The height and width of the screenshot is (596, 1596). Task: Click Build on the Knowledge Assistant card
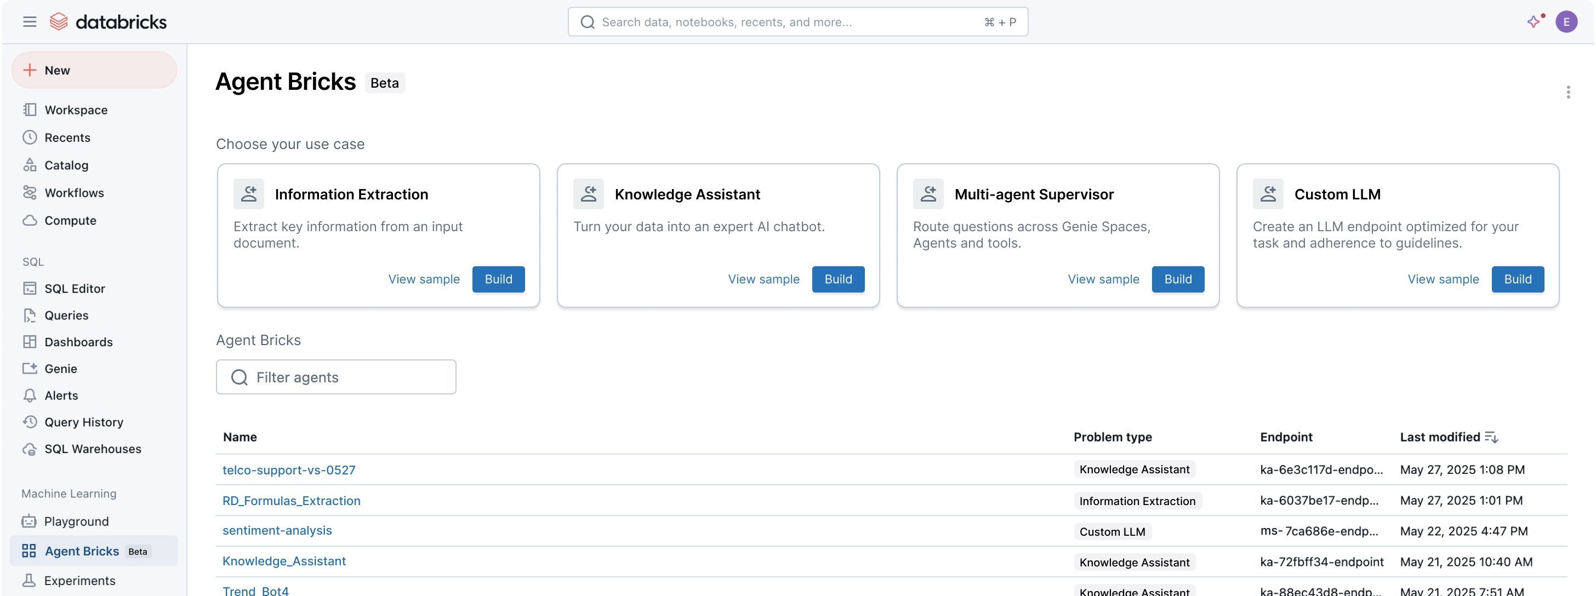[x=837, y=279]
